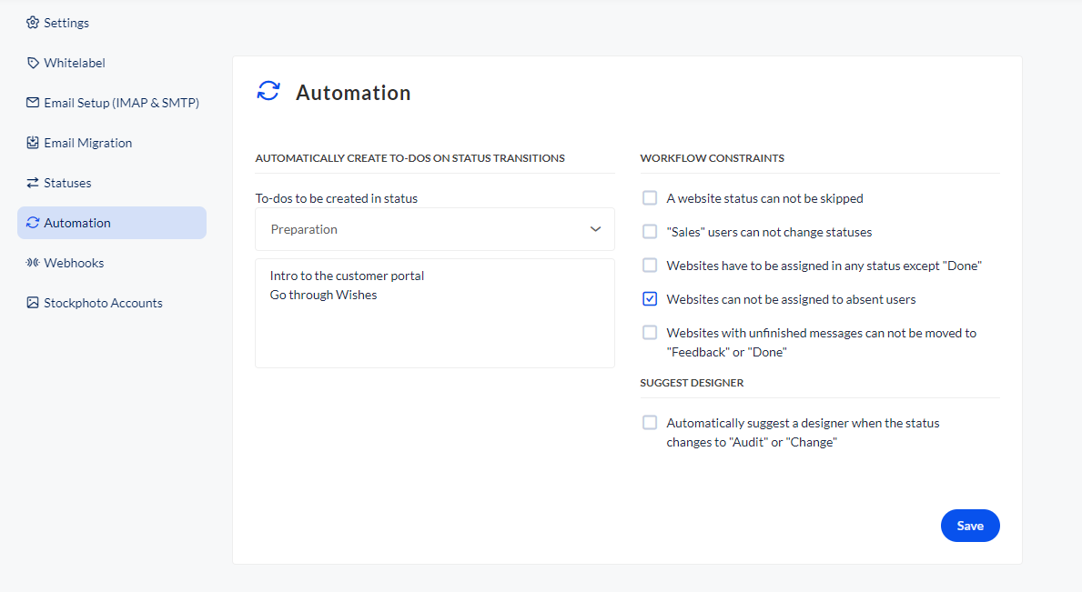Image resolution: width=1082 pixels, height=592 pixels.
Task: Toggle automatic designer suggestion checkbox
Action: click(x=650, y=423)
